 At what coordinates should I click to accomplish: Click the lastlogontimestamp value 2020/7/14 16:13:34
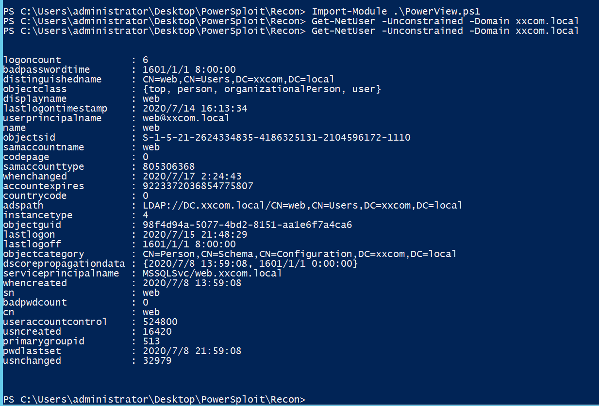tap(195, 109)
